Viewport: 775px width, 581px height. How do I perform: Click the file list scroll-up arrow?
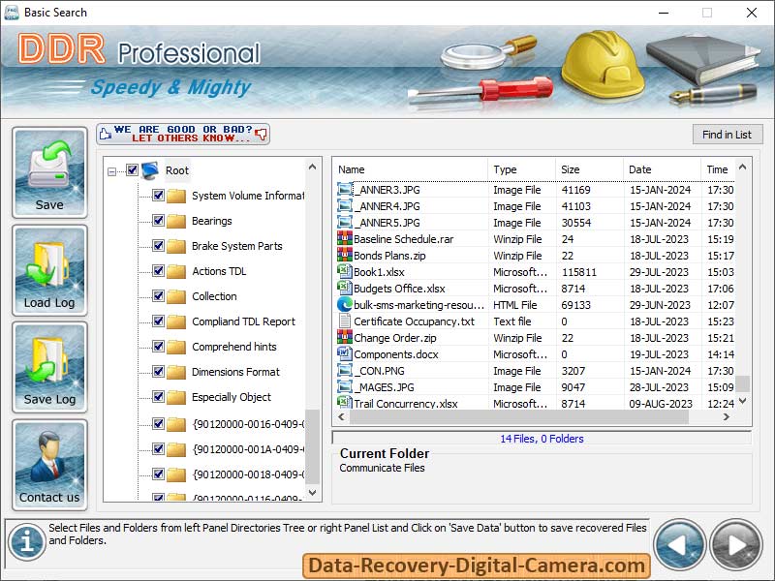742,168
